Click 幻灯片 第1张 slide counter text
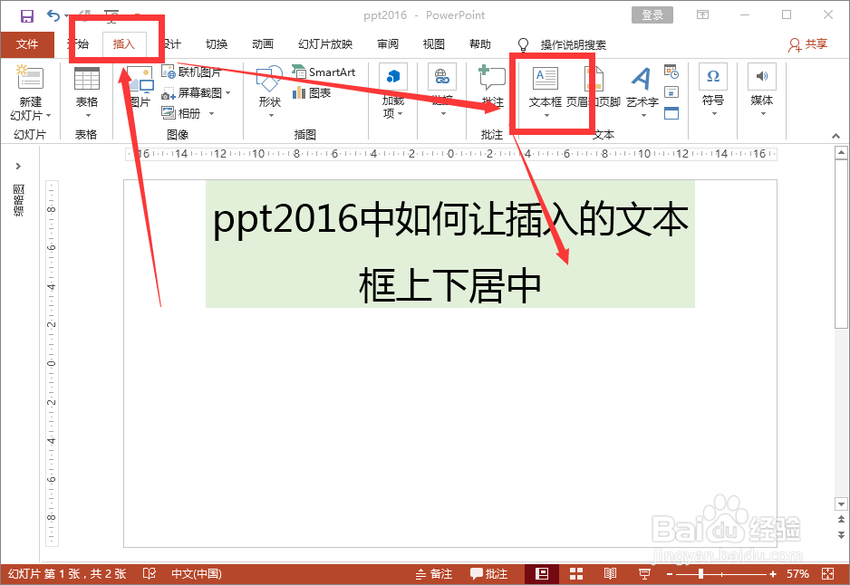The image size is (850, 585). point(67,573)
